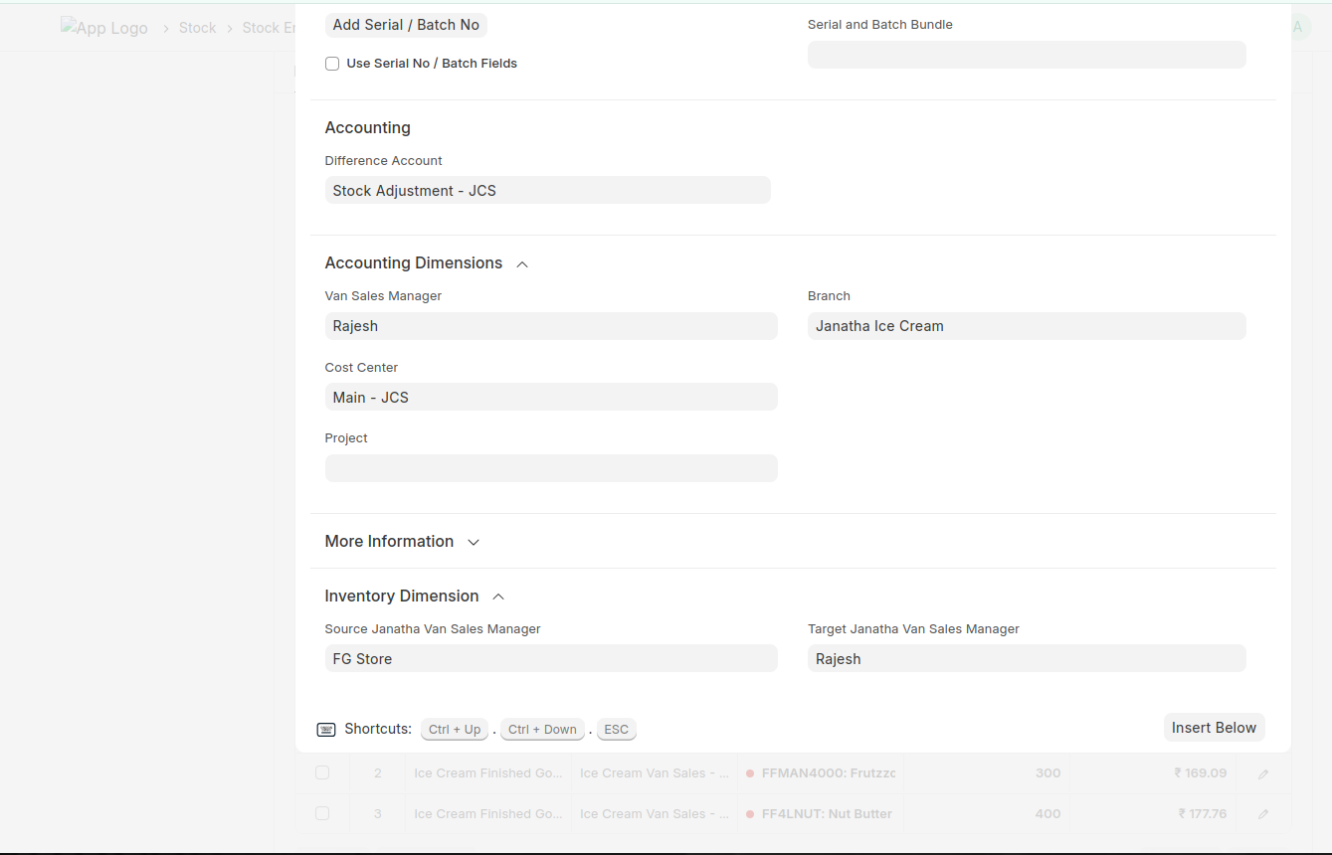
Task: Focus the Serial and Batch Bundle field
Action: 1026,55
